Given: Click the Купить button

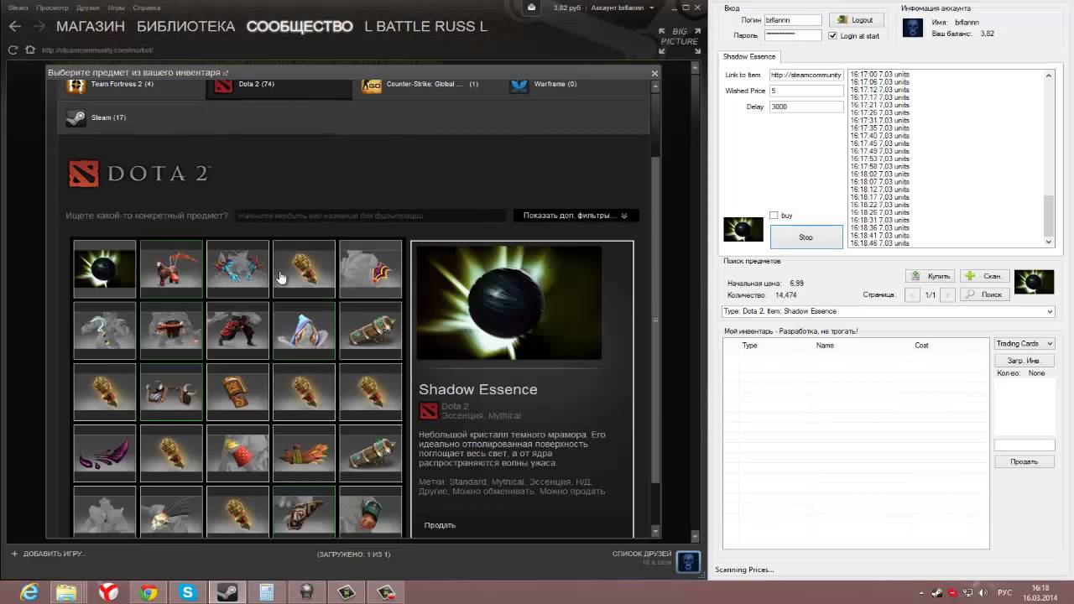Looking at the screenshot, I should click(x=931, y=276).
